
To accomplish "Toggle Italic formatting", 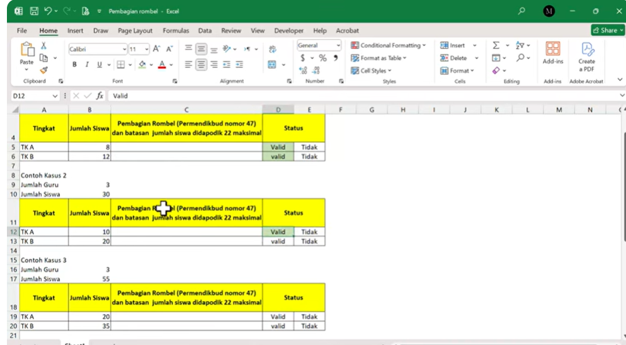I will (87, 64).
